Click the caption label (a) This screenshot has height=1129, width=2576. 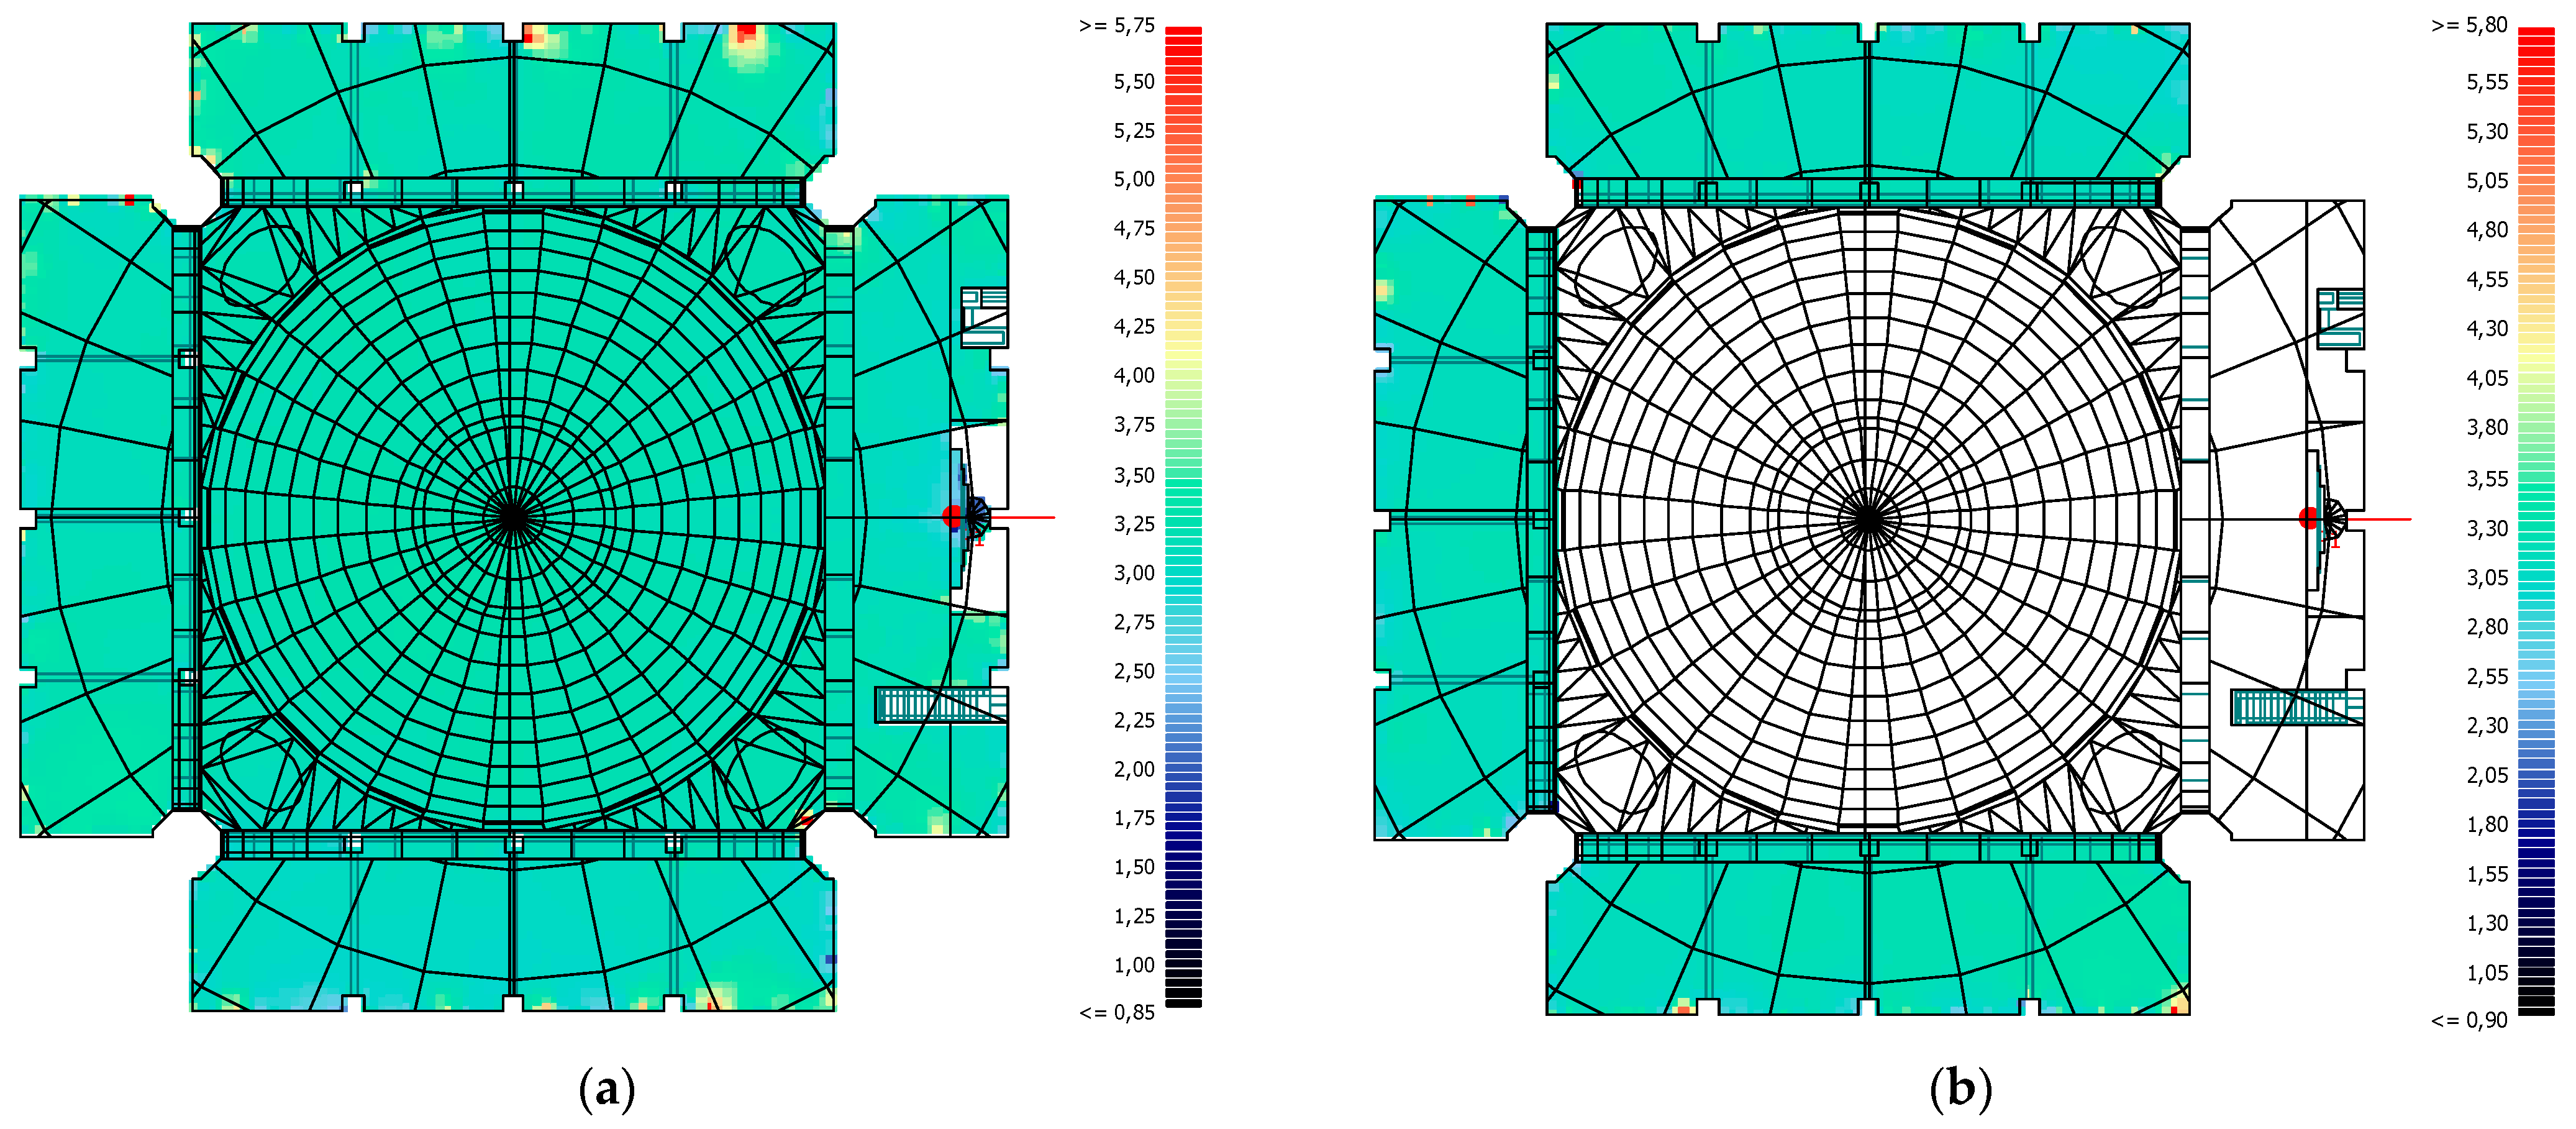click(607, 1089)
